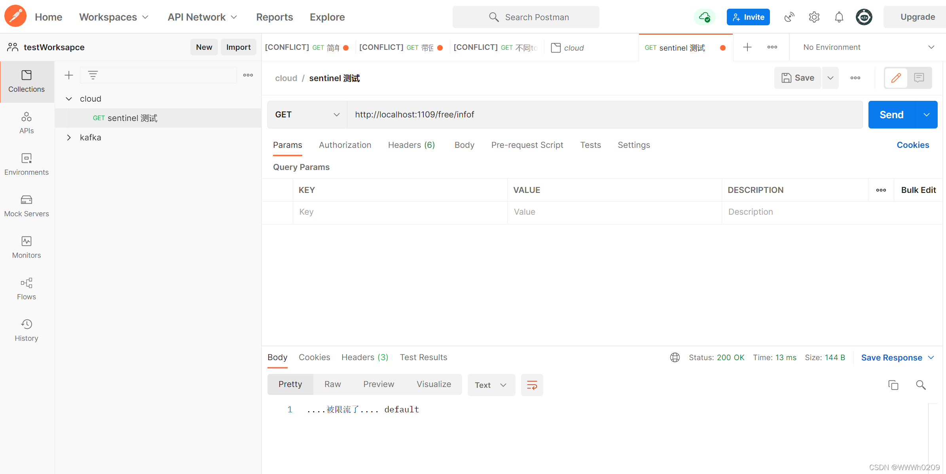Open the Explore page
Image resolution: width=946 pixels, height=474 pixels.
(327, 17)
